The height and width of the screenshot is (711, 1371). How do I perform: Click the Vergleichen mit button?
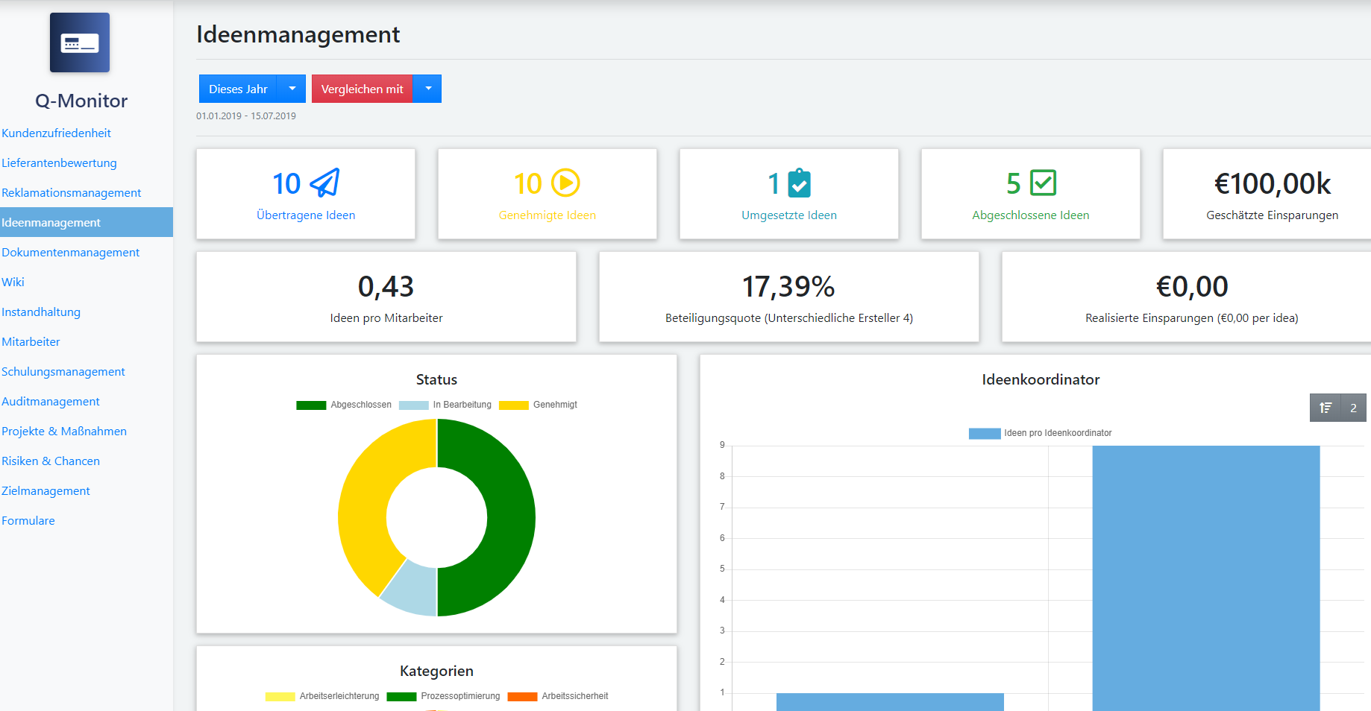tap(363, 89)
